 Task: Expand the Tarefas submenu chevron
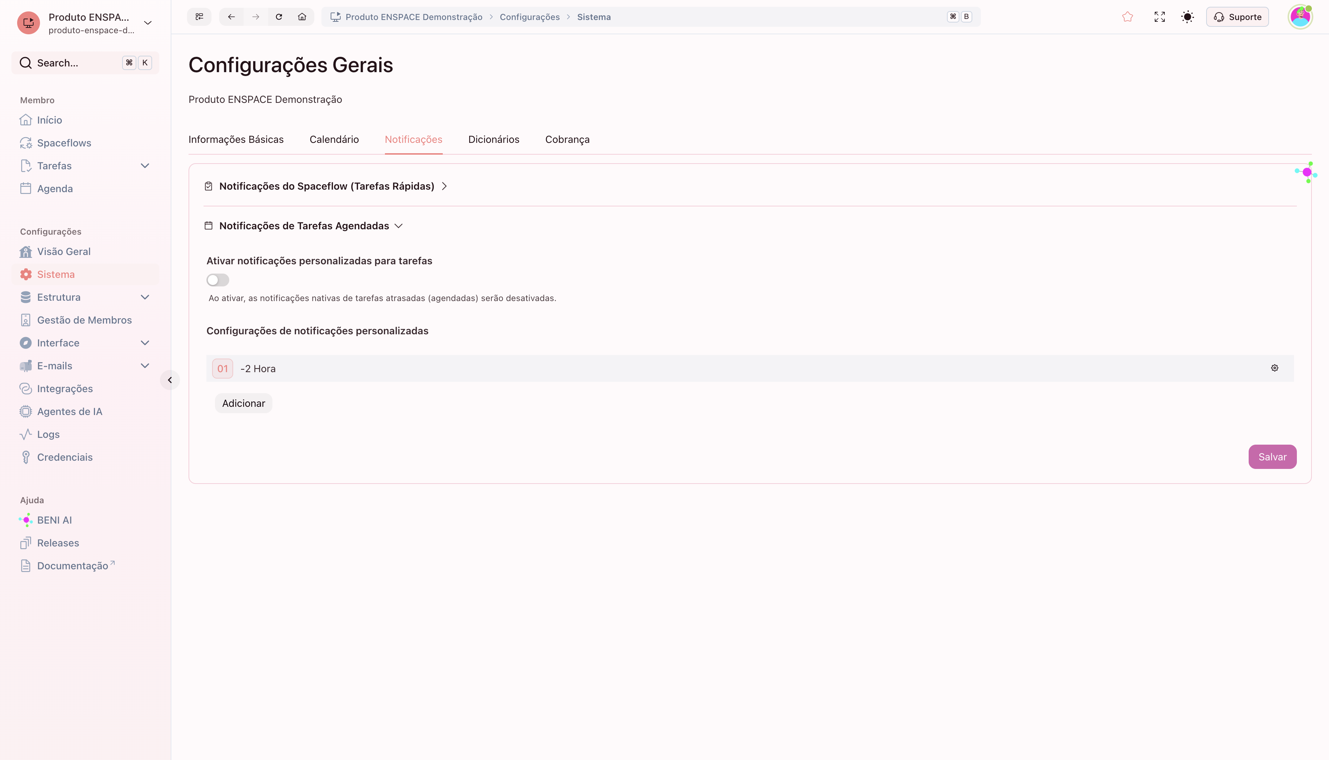click(x=145, y=166)
